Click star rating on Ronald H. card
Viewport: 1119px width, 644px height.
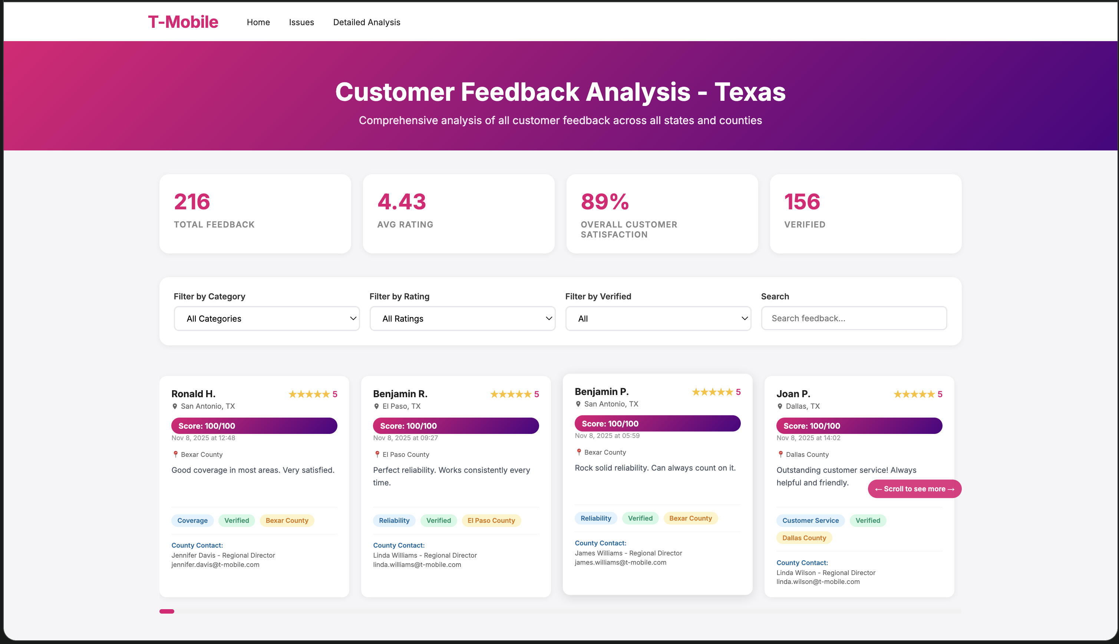click(x=309, y=394)
